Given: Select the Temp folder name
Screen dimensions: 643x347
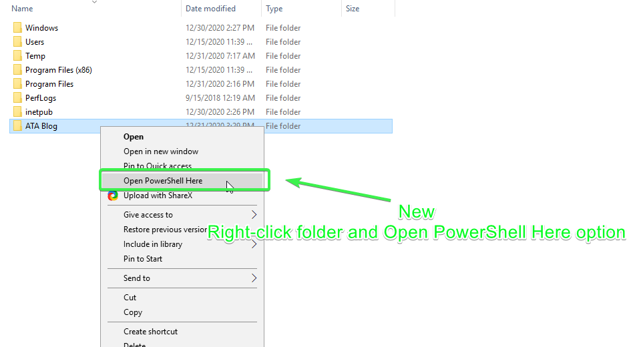Looking at the screenshot, I should click(35, 56).
